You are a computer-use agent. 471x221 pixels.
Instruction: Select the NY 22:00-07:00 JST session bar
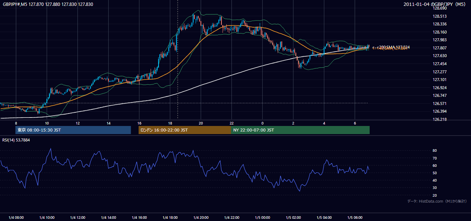click(300, 130)
